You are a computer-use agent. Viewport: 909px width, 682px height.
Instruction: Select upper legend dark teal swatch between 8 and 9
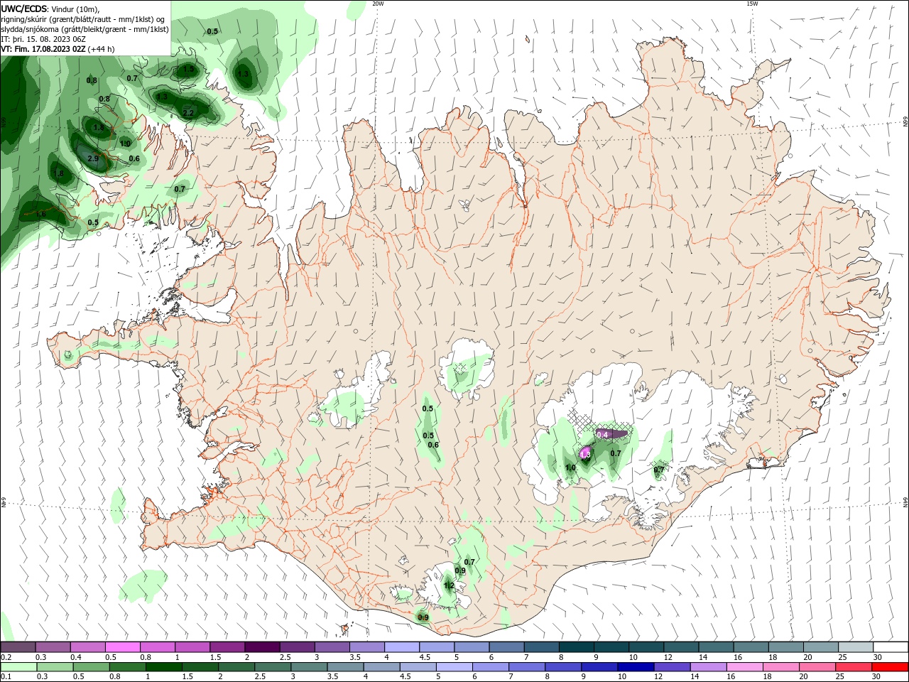(577, 646)
